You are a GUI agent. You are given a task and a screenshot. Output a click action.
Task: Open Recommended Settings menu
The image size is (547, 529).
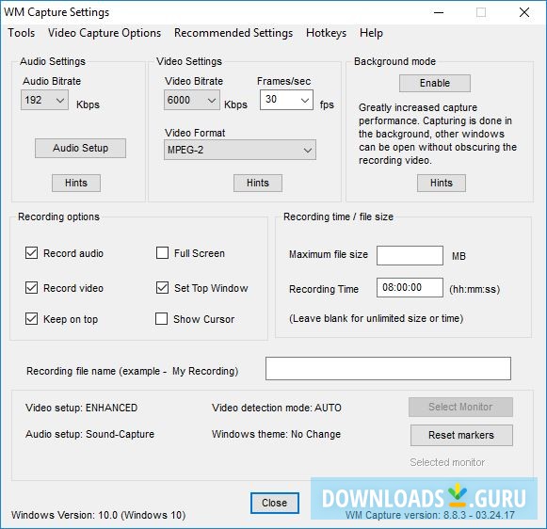tap(233, 33)
